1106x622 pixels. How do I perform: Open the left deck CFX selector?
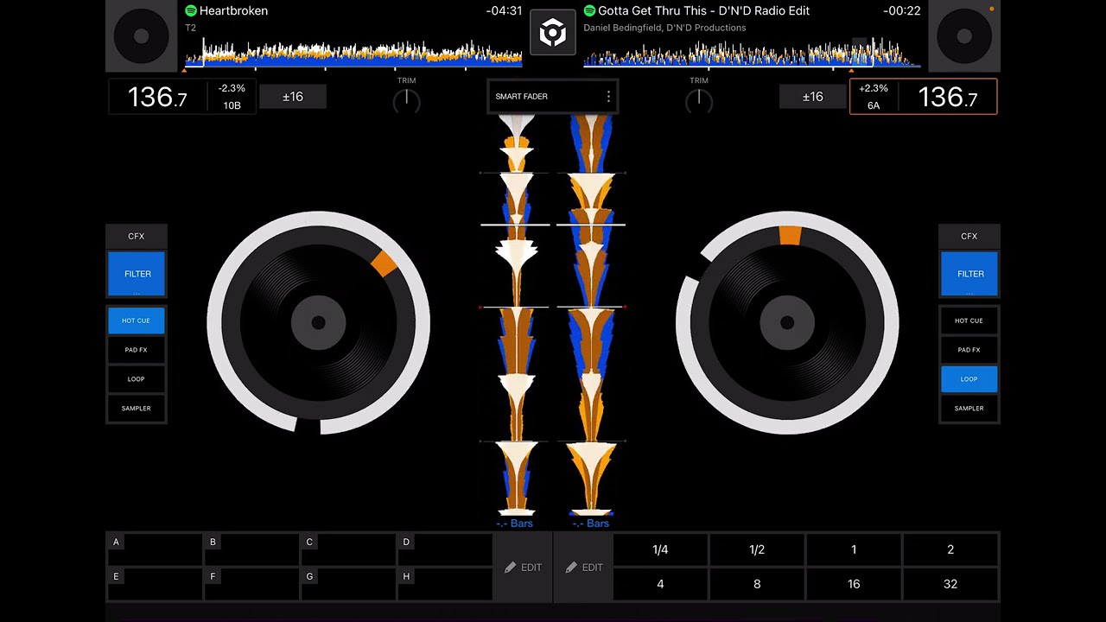[137, 236]
